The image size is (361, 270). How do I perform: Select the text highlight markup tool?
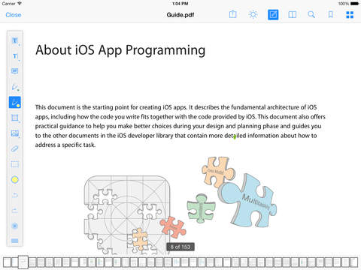click(15, 40)
